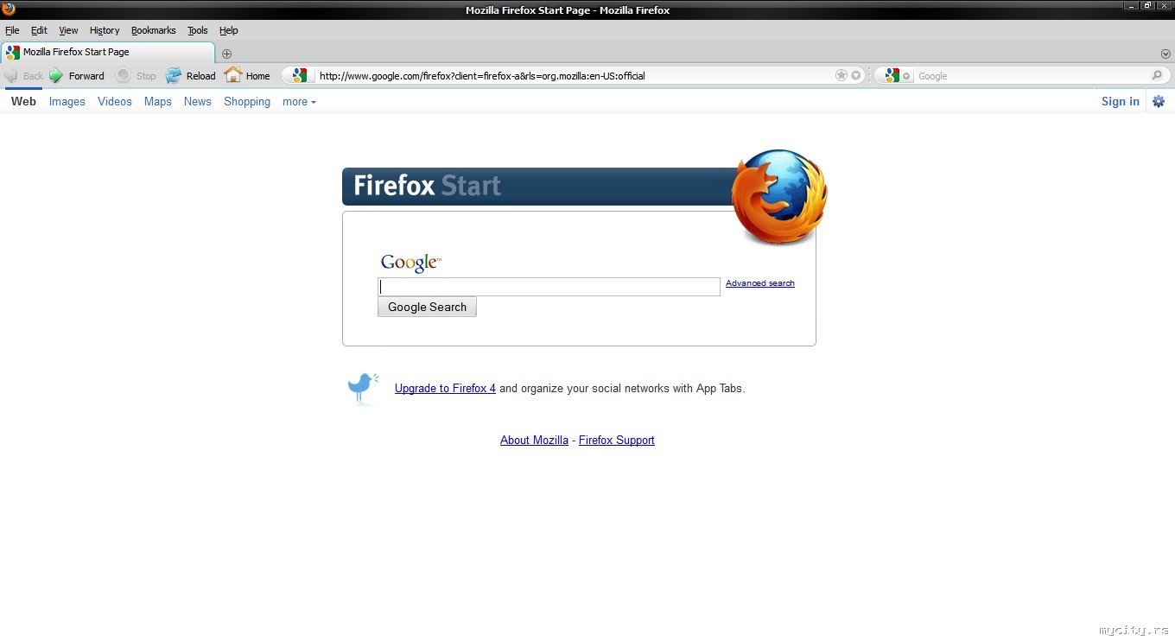This screenshot has width=1175, height=641.
Task: Open the Edit menu
Action: 39,30
